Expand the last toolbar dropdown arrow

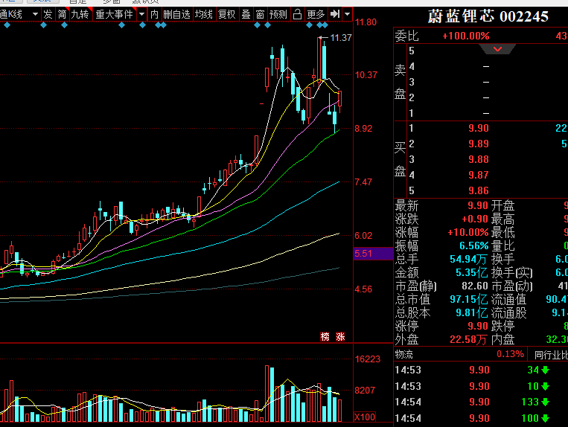point(347,14)
